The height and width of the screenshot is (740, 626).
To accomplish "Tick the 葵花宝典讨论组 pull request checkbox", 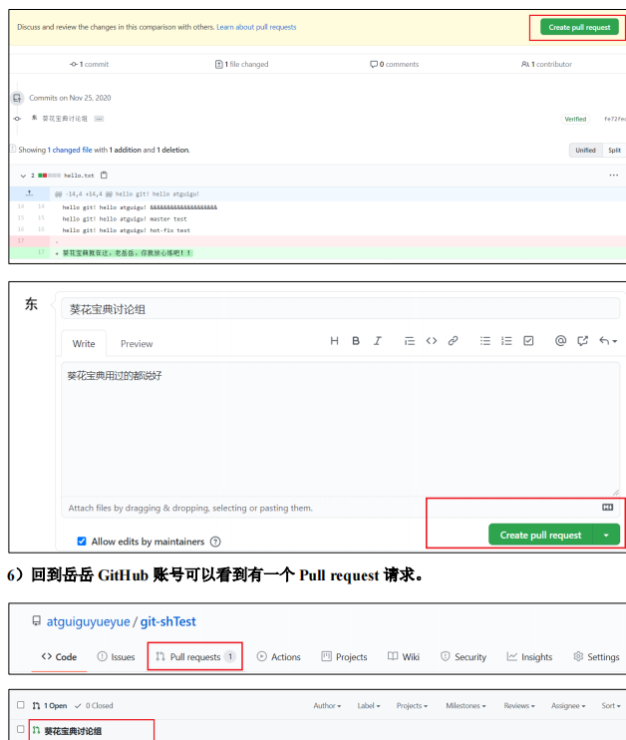I will (20, 730).
